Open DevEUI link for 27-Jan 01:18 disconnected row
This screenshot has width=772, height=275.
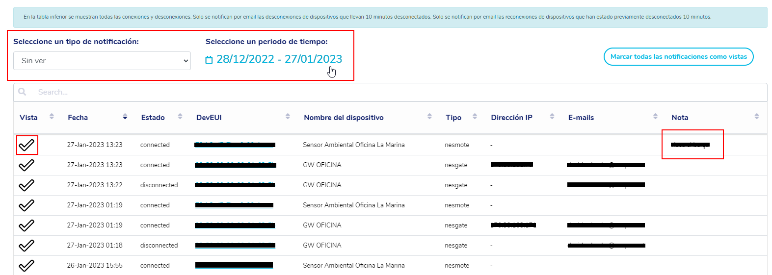click(235, 246)
